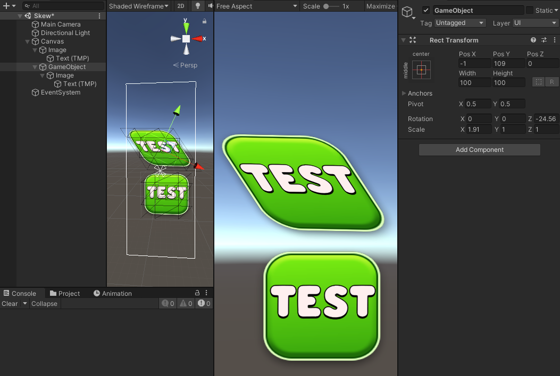Open the Rect Transform presets icon
This screenshot has width=560, height=376.
point(544,40)
